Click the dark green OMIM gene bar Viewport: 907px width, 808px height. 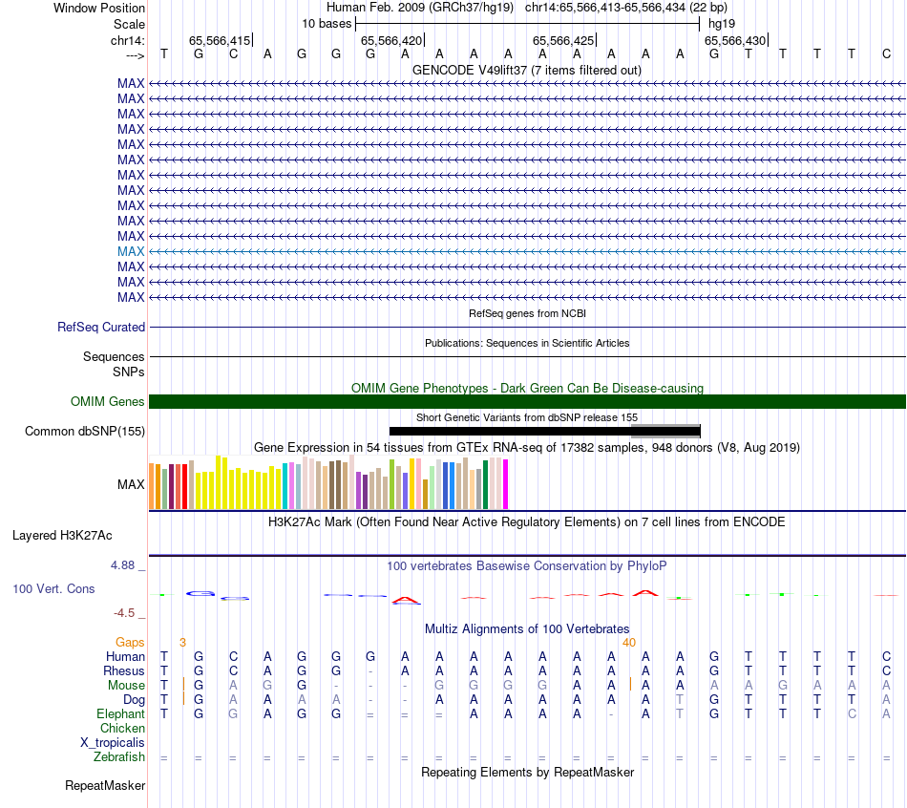(x=527, y=402)
